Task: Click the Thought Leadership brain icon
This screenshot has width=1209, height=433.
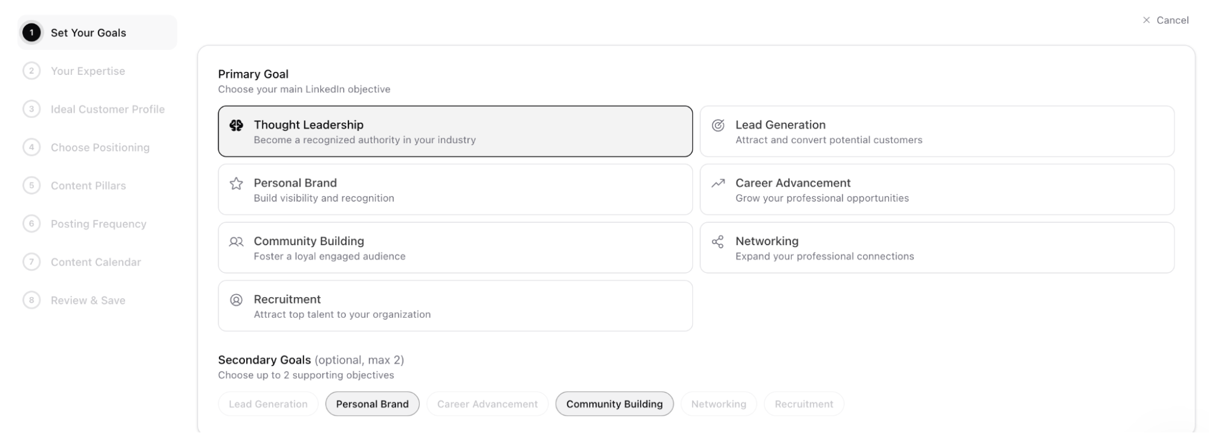Action: click(236, 125)
